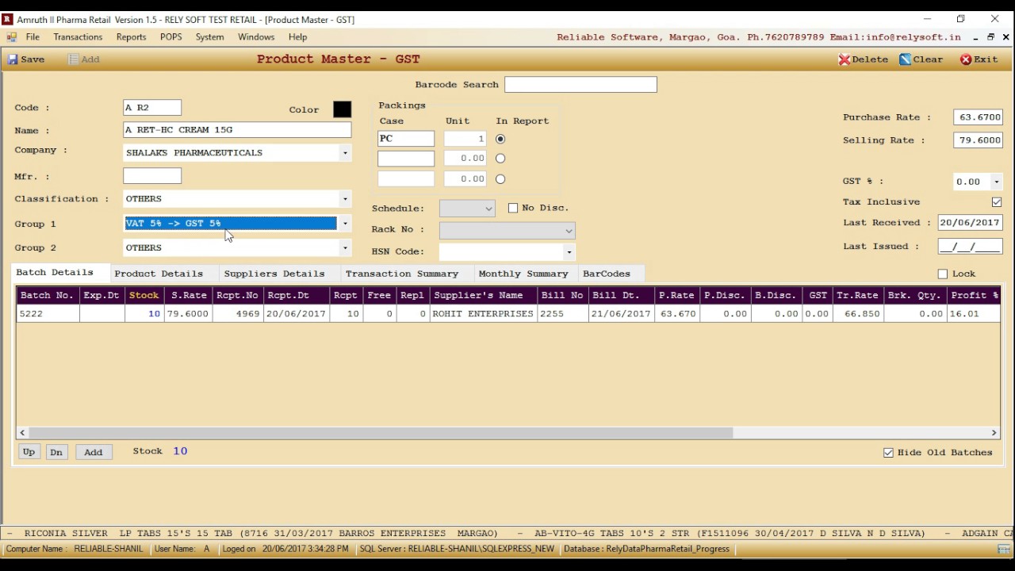This screenshot has height=571, width=1015.
Task: Click the black Color swatch
Action: pos(342,109)
